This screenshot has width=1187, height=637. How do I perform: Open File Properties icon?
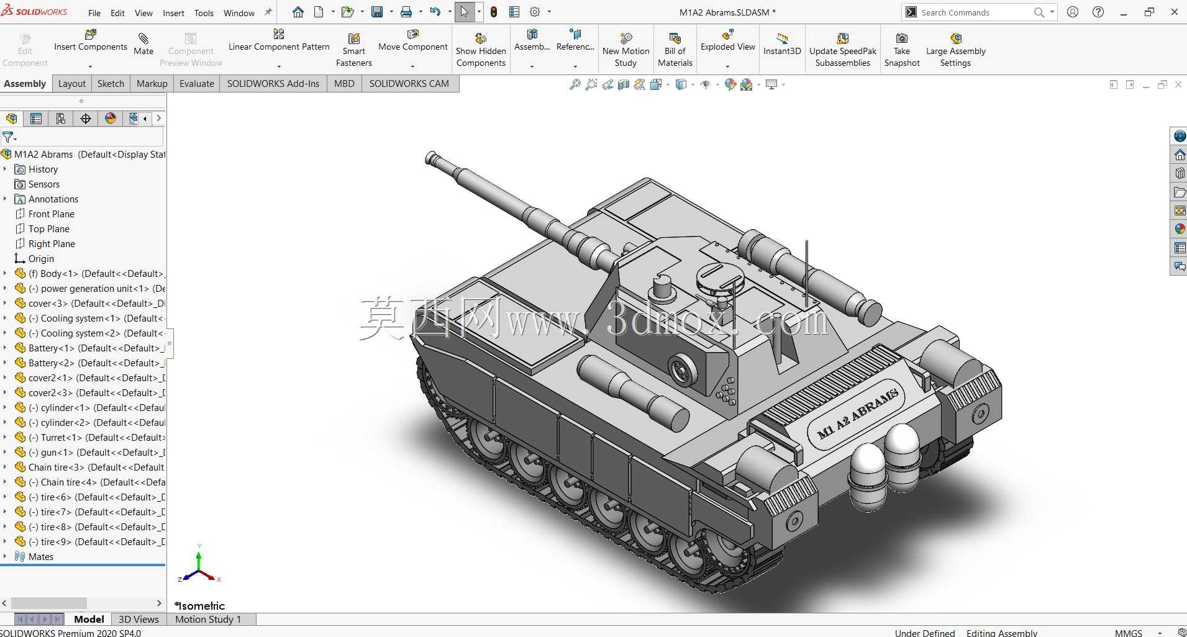point(514,12)
